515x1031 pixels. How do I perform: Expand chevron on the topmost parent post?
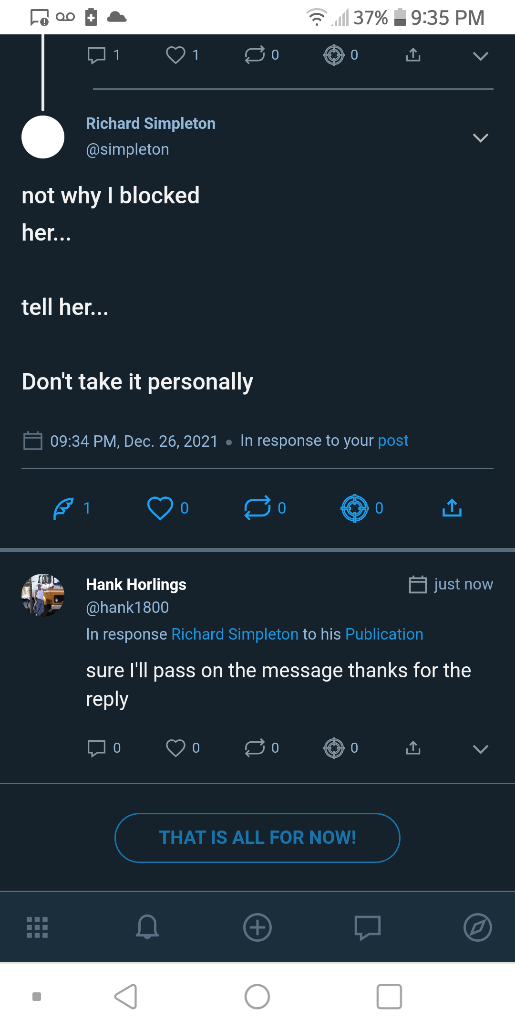coord(480,56)
